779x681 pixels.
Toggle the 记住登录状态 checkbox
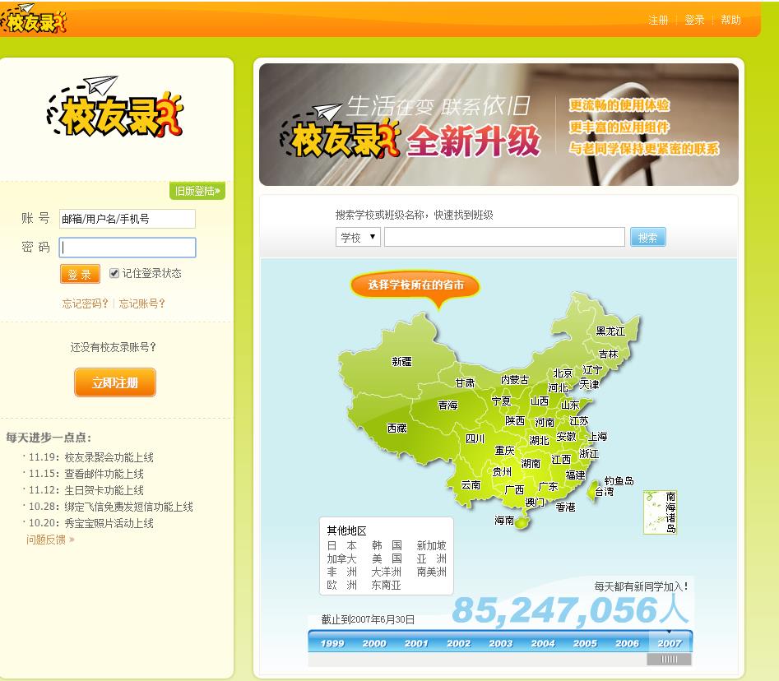click(x=114, y=273)
